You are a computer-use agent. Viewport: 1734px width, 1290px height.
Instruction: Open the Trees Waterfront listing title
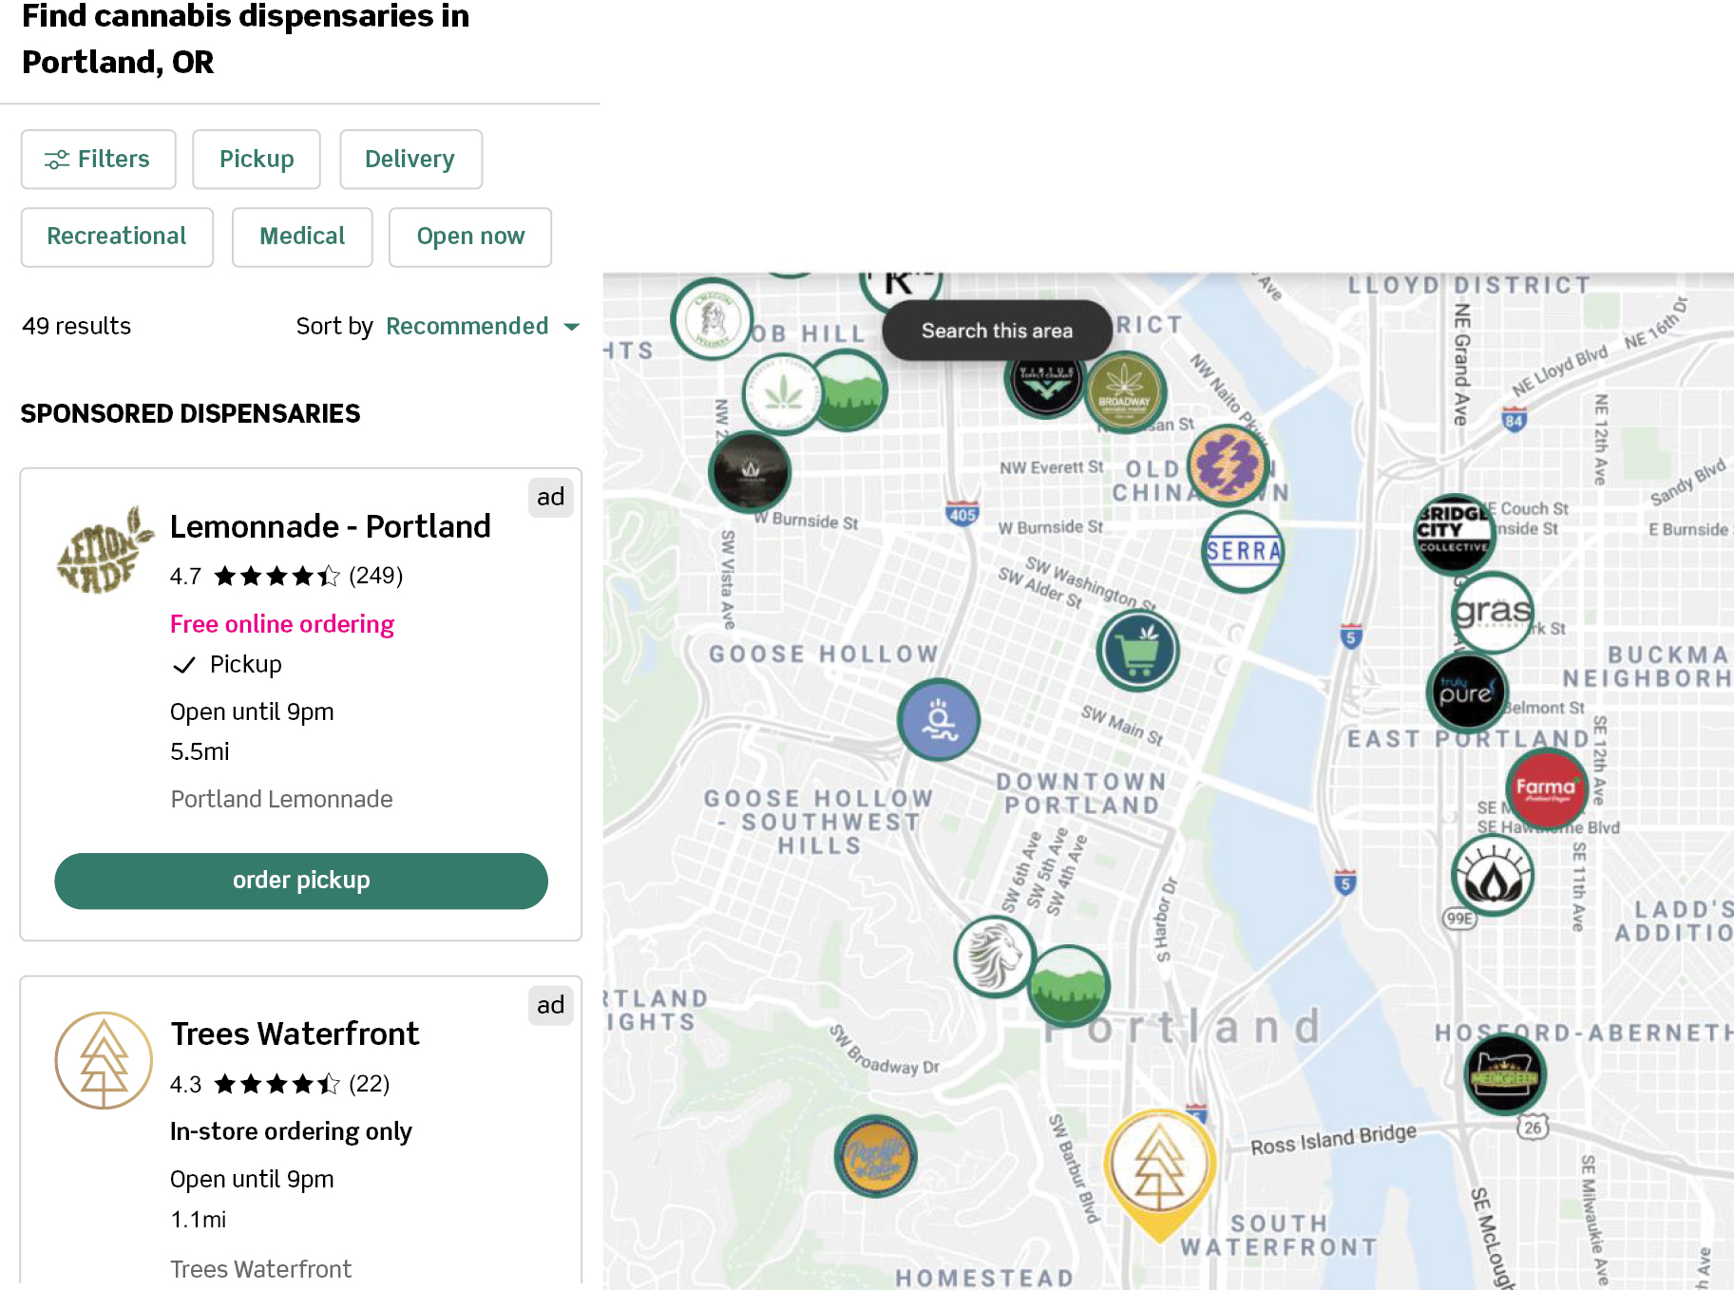click(295, 1034)
